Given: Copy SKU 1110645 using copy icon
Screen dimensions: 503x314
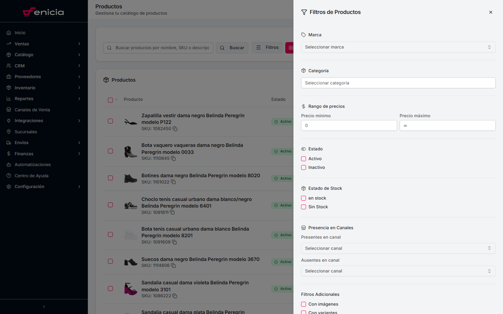Looking at the screenshot, I should pyautogui.click(x=173, y=158).
